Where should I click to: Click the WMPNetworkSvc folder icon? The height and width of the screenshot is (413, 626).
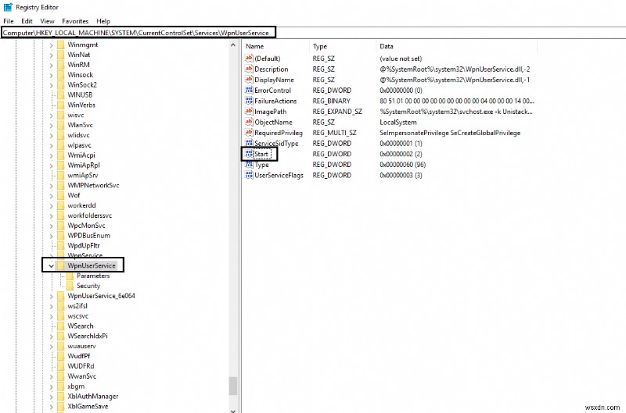click(61, 185)
